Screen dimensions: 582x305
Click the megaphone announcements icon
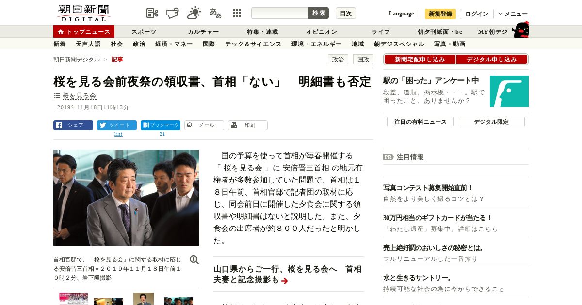[173, 13]
